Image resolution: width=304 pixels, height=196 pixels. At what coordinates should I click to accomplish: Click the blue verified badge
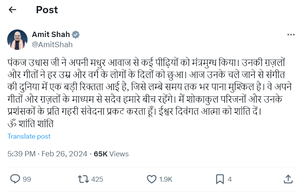tap(76, 34)
